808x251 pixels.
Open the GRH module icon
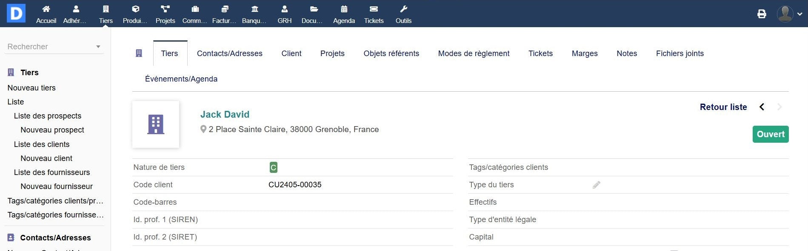pos(284,9)
